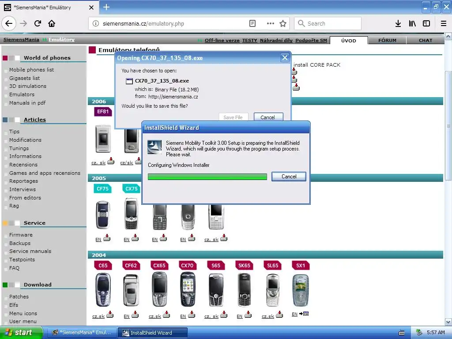
Task: Click the SiemensMania breadcrumb link
Action: pyautogui.click(x=21, y=39)
